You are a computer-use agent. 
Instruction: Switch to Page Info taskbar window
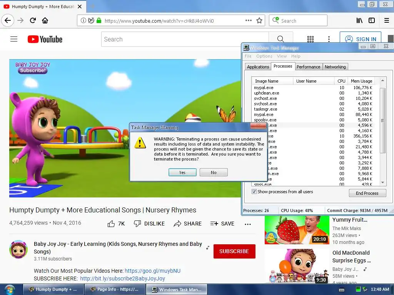pyautogui.click(x=115, y=289)
